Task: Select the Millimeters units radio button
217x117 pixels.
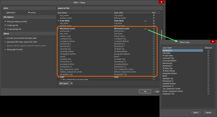Action: tap(5, 13)
